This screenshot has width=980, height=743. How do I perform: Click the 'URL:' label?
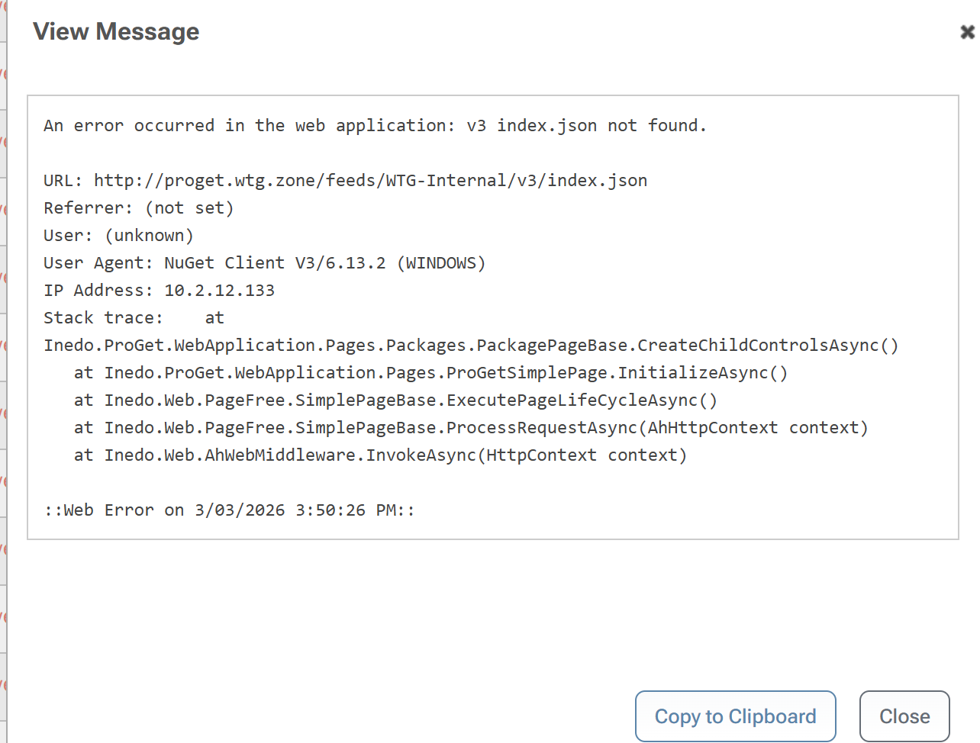tap(63, 181)
